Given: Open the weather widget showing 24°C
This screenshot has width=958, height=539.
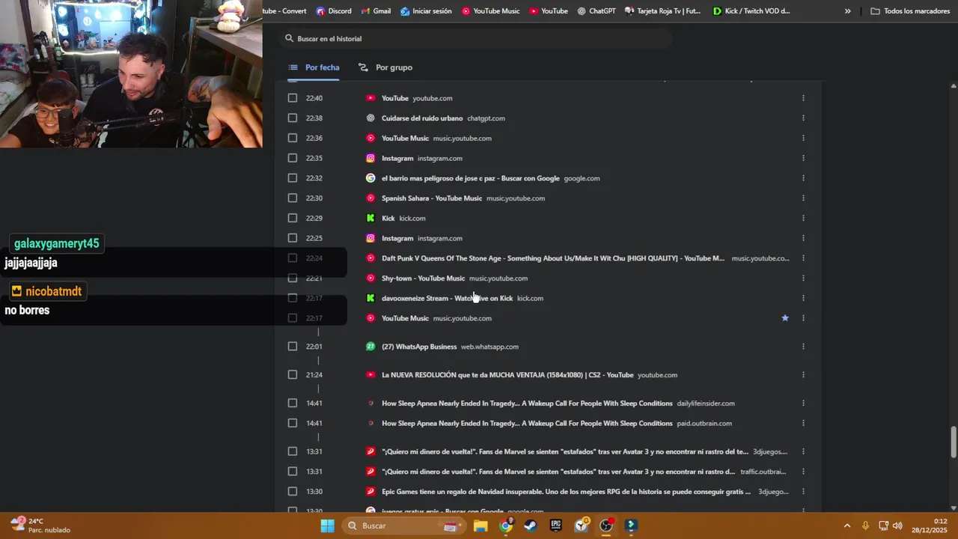Looking at the screenshot, I should pyautogui.click(x=41, y=526).
